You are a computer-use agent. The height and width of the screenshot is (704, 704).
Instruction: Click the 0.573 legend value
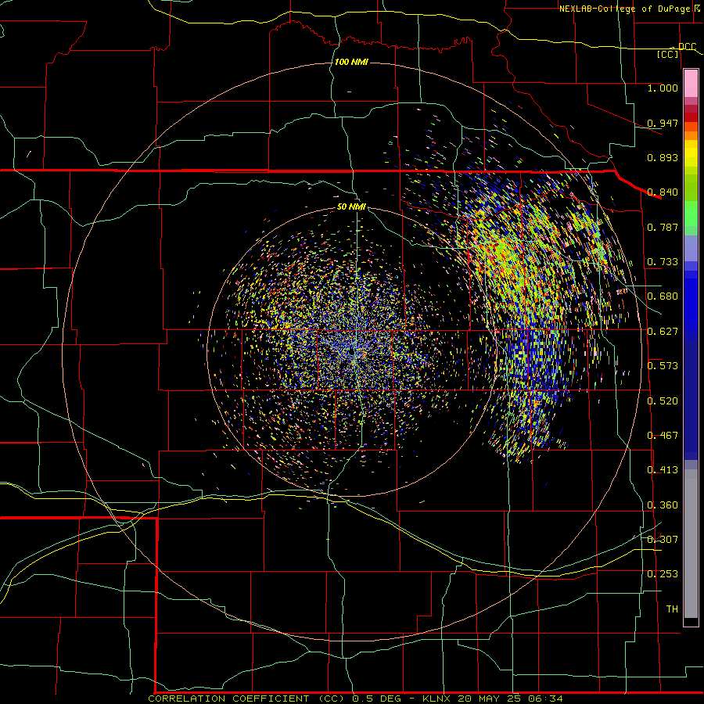pyautogui.click(x=663, y=366)
